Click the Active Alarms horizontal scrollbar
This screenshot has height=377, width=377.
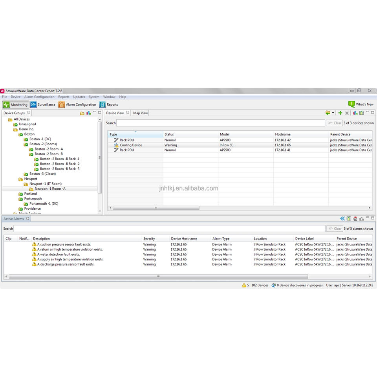pos(158,276)
